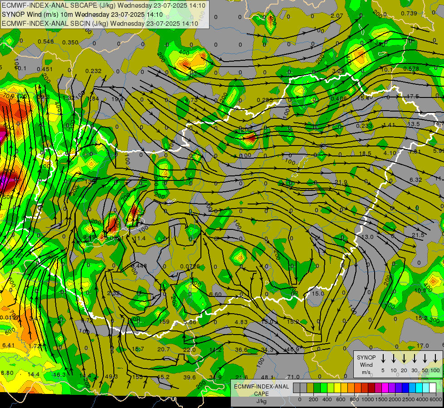Select the white swatch in CAPE legend
The width and height of the screenshot is (444, 408).
[432, 388]
